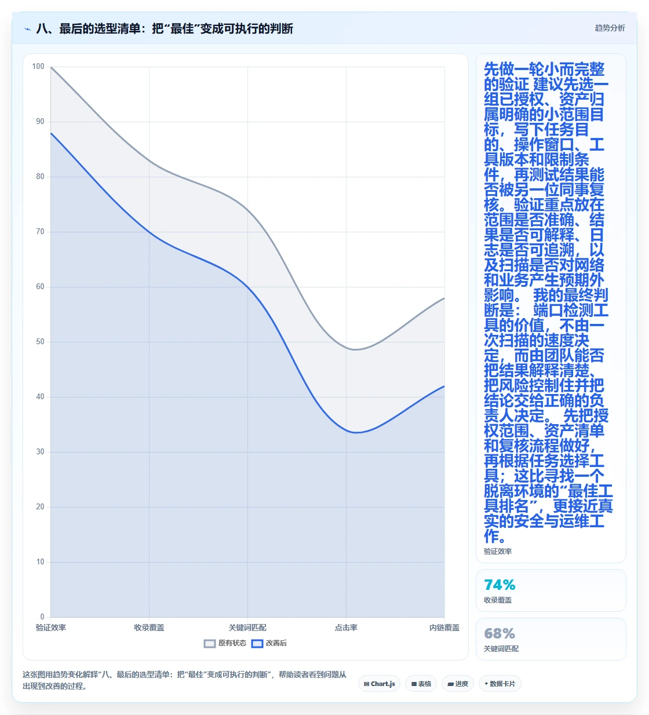The height and width of the screenshot is (715, 649).
Task: Open the 74% 收录覆盖 stat card
Action: (551, 590)
